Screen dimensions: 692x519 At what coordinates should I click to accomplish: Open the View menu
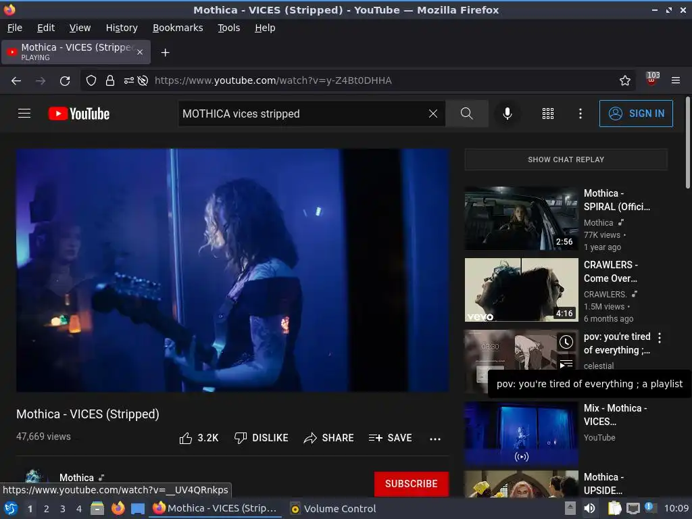(x=80, y=28)
